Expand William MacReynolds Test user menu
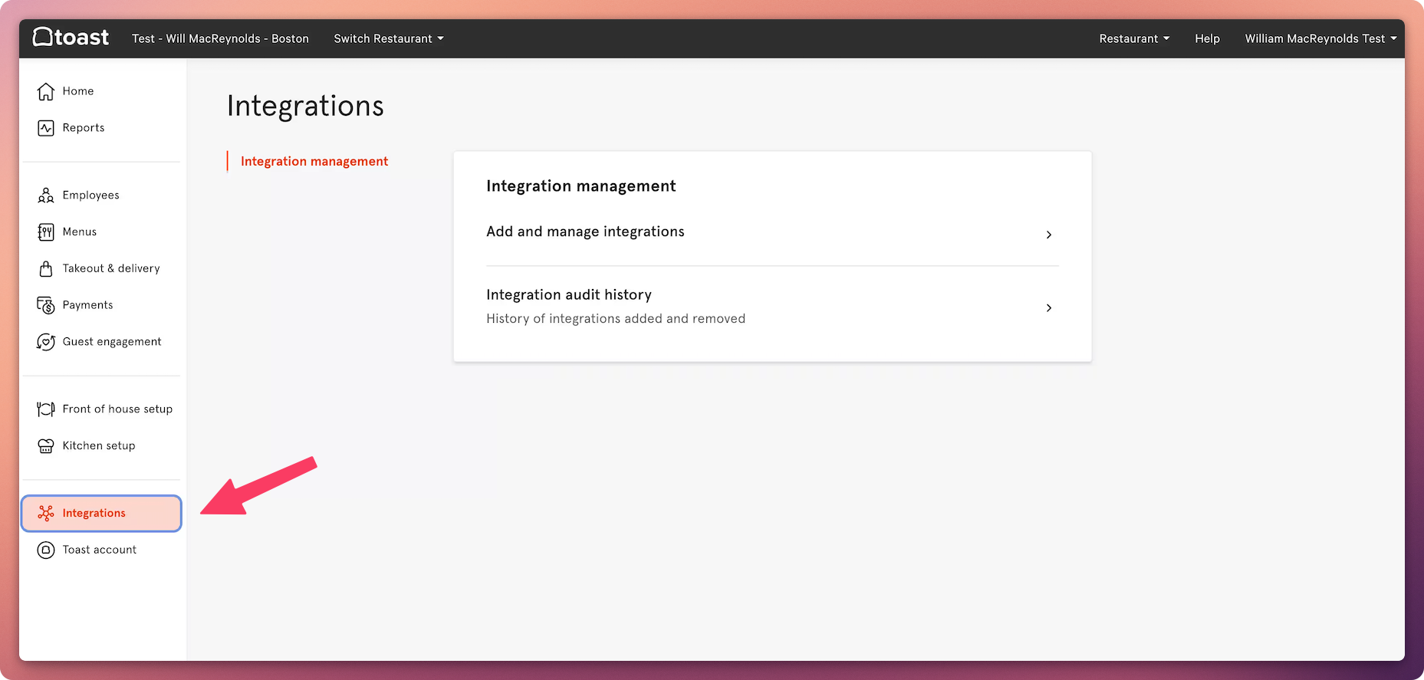Image resolution: width=1424 pixels, height=680 pixels. (1320, 38)
